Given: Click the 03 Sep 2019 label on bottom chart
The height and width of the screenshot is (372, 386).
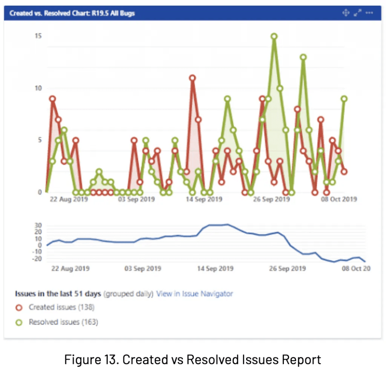Looking at the screenshot, I should point(143,268).
